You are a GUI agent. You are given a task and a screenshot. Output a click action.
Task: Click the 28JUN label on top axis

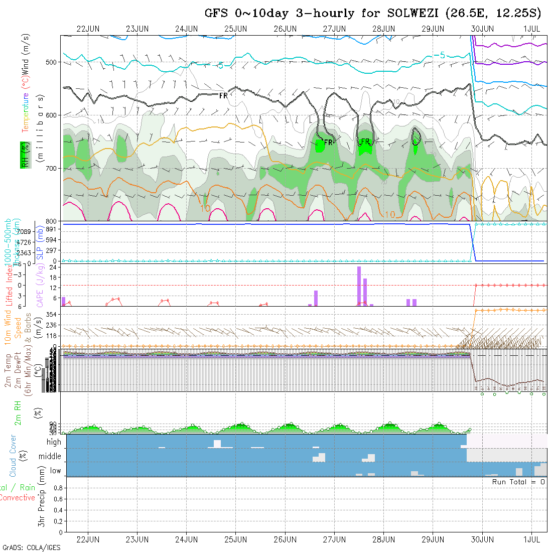pyautogui.click(x=383, y=29)
